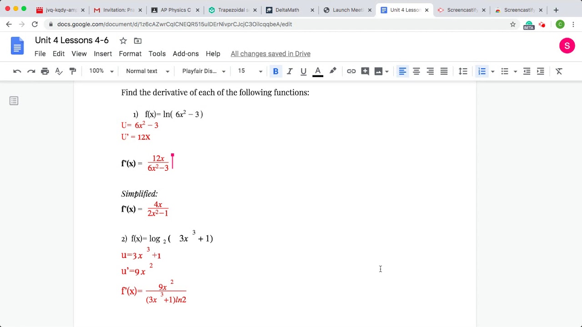The height and width of the screenshot is (327, 582).
Task: Open the highlight color picker
Action: point(333,71)
